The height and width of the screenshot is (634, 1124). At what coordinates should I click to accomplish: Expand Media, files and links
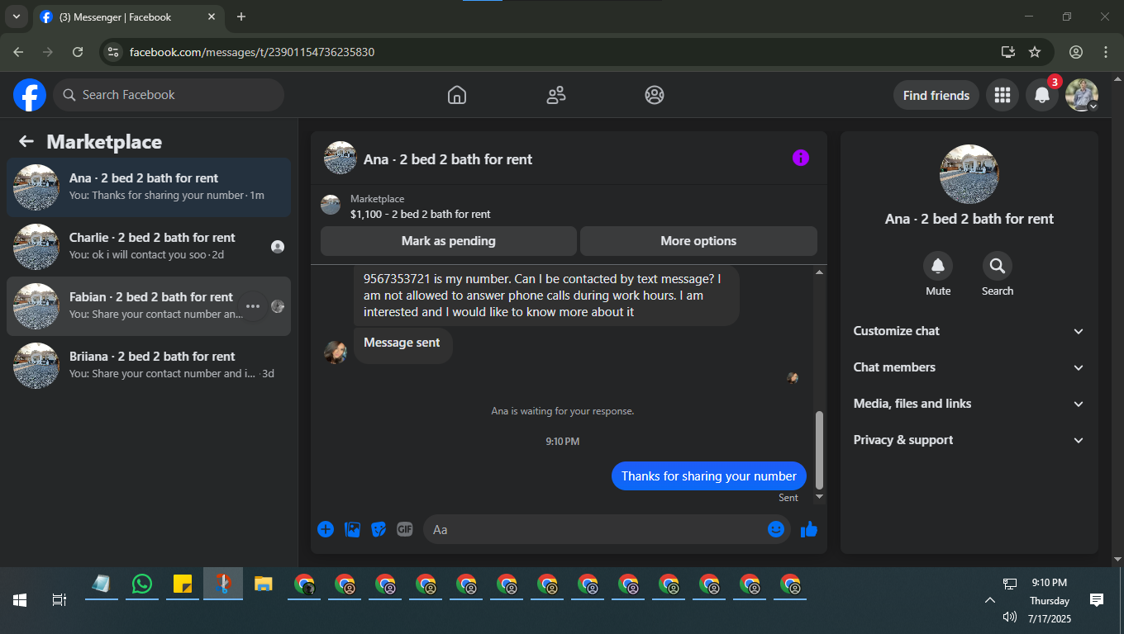click(x=969, y=404)
